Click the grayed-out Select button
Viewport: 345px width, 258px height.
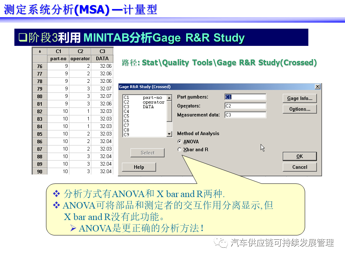[x=147, y=153]
